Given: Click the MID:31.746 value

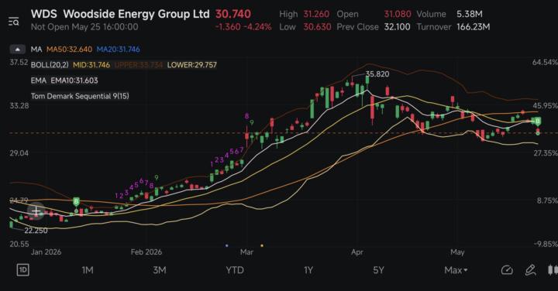Looking at the screenshot, I should (x=91, y=65).
